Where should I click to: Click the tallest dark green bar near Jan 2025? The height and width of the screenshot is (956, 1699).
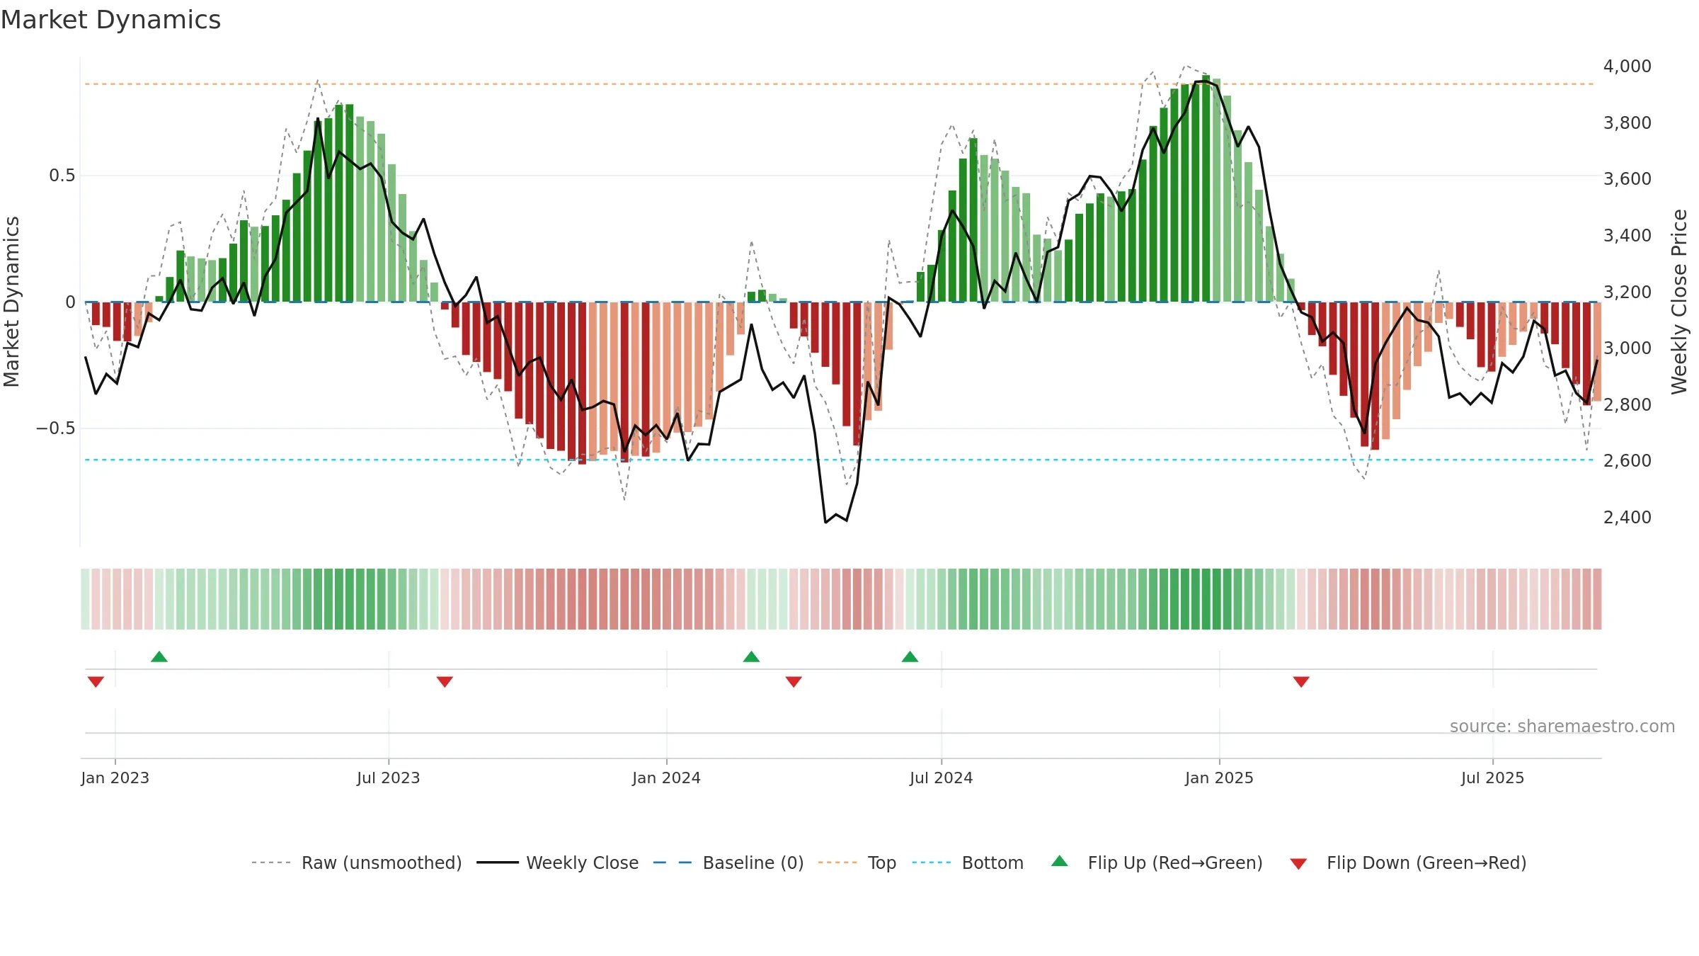[1206, 188]
